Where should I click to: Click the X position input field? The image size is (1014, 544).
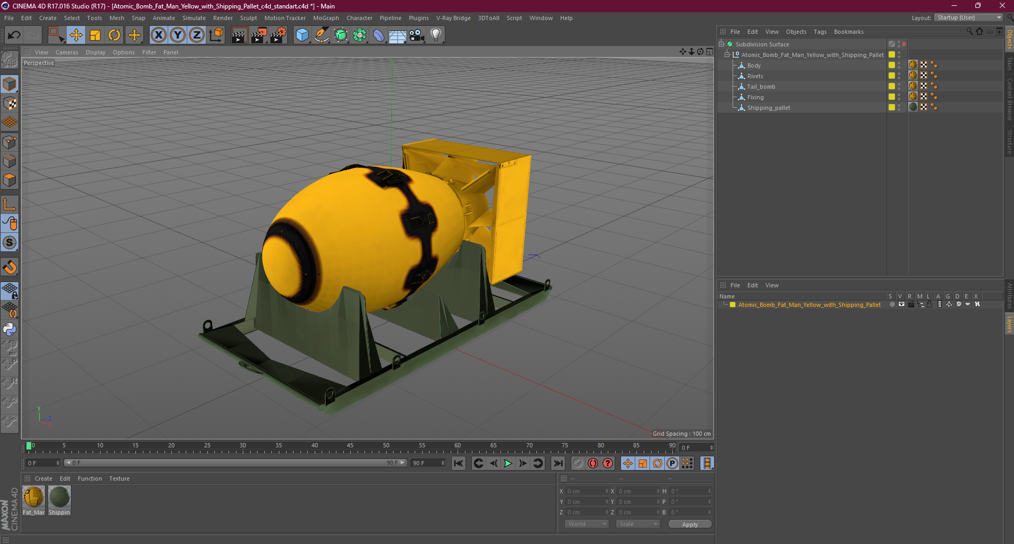(587, 492)
